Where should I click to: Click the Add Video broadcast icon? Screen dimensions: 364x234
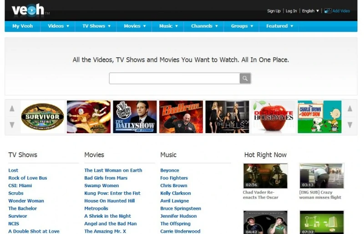point(328,10)
